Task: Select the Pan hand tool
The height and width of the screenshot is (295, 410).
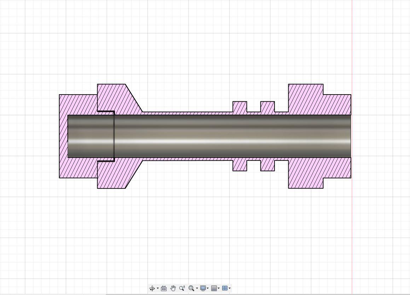Action: point(173,289)
